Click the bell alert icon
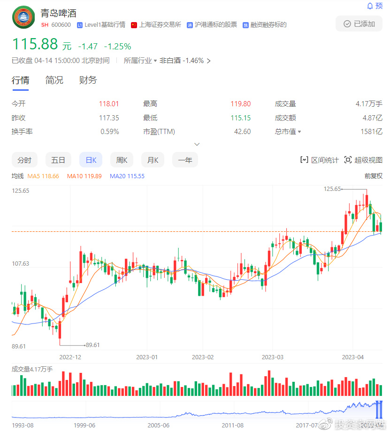 pos(370,6)
